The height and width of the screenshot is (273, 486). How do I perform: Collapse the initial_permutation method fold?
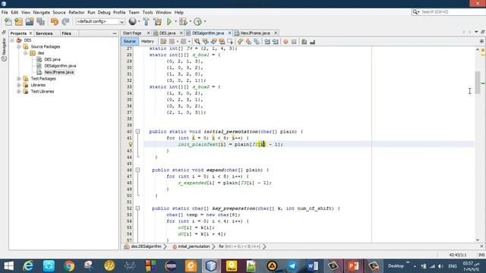[x=137, y=131]
